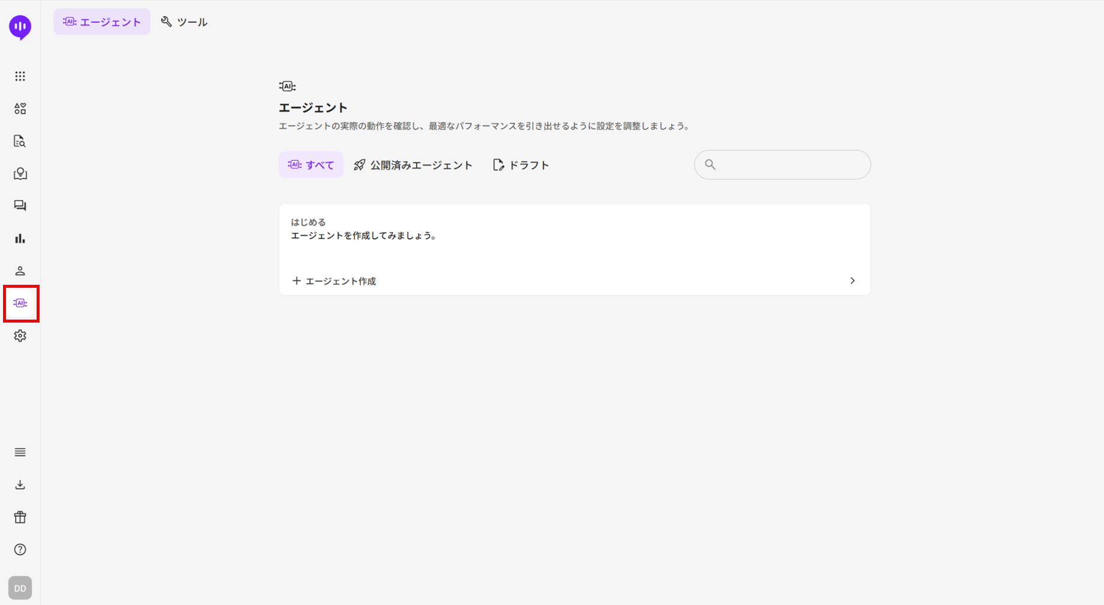Open the document search icon in sidebar
This screenshot has height=605, width=1104.
tap(20, 141)
